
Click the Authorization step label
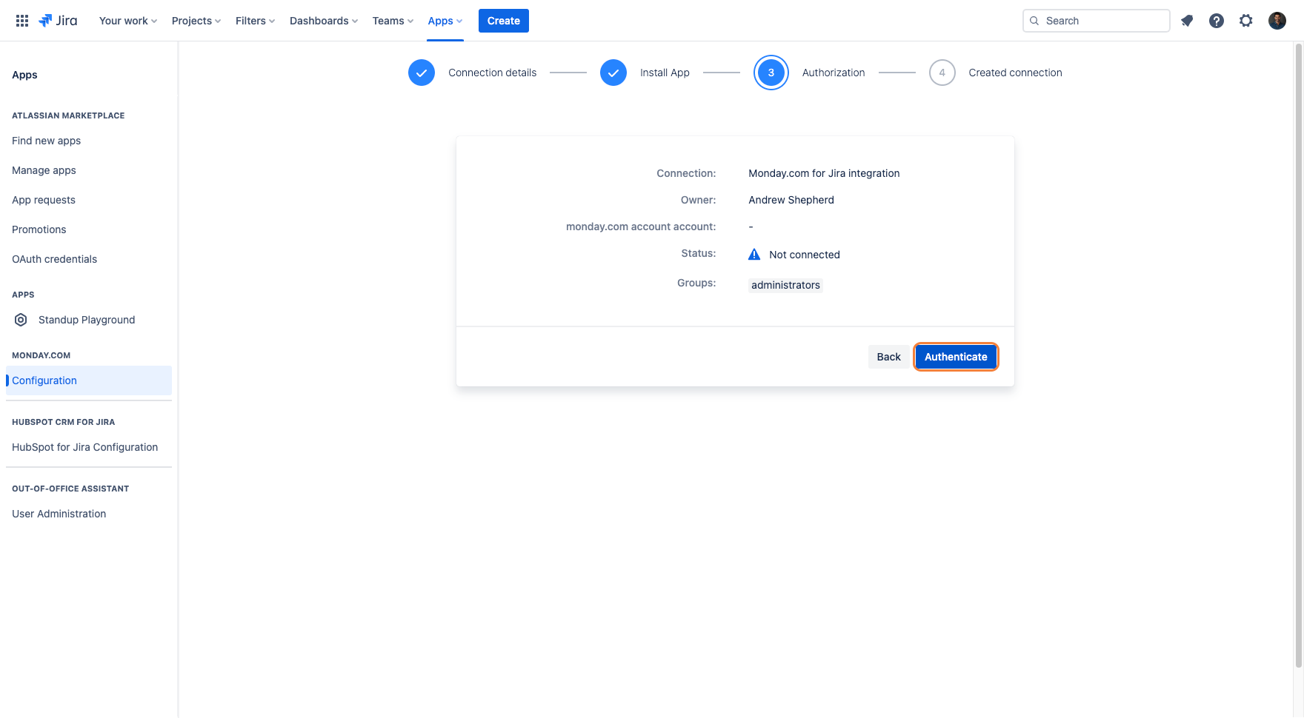(834, 73)
